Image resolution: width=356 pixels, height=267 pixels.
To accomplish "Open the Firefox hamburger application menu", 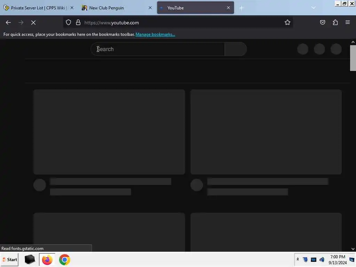I will point(348,23).
